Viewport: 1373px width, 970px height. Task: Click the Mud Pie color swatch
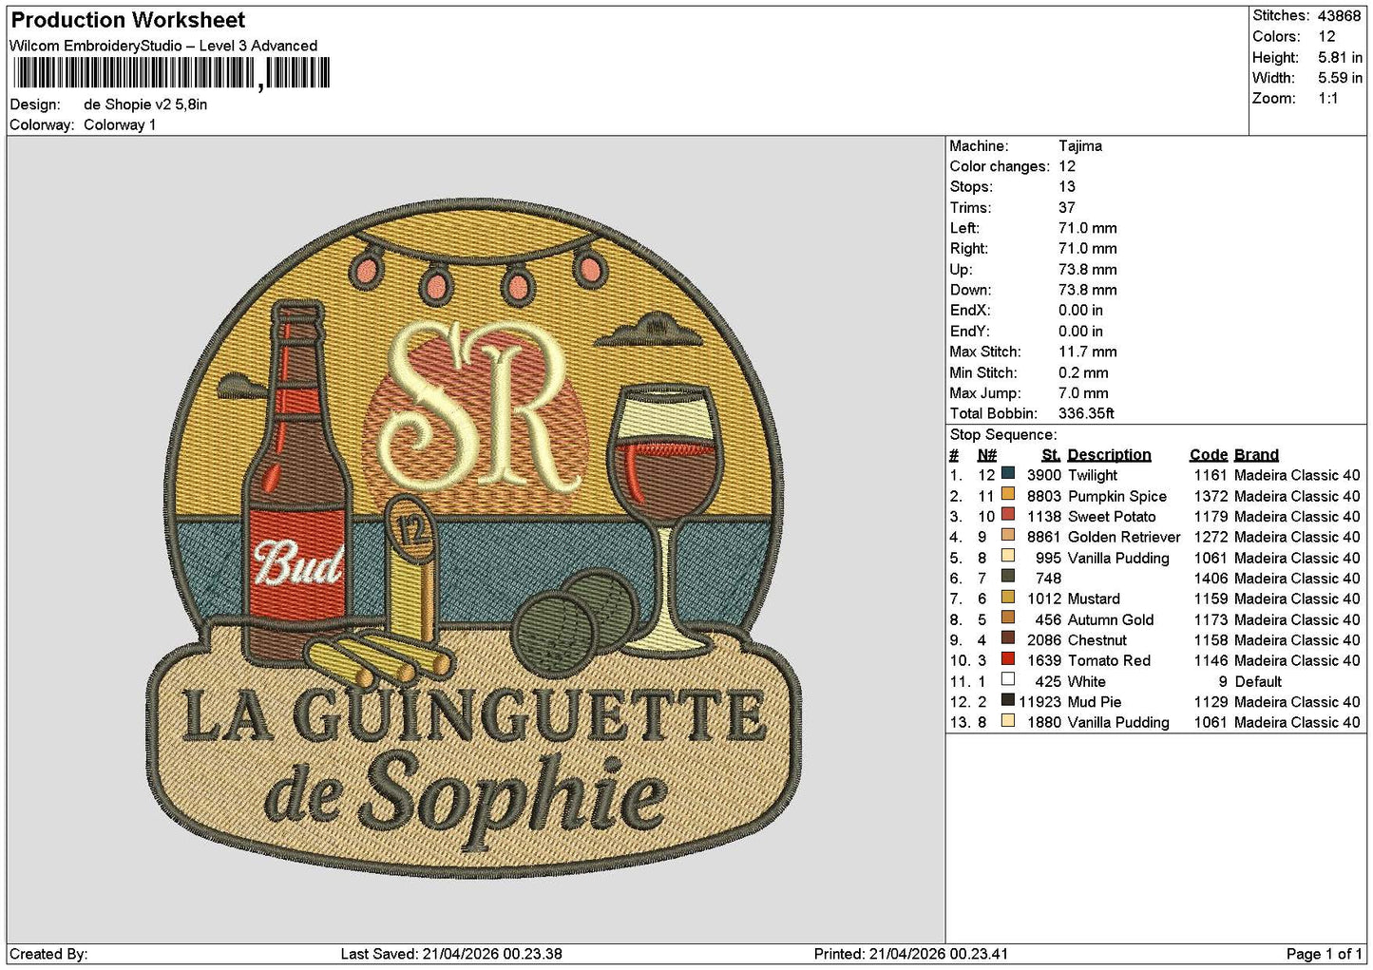(1008, 700)
